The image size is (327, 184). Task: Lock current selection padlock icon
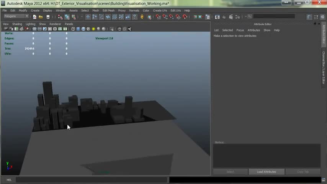point(142,17)
